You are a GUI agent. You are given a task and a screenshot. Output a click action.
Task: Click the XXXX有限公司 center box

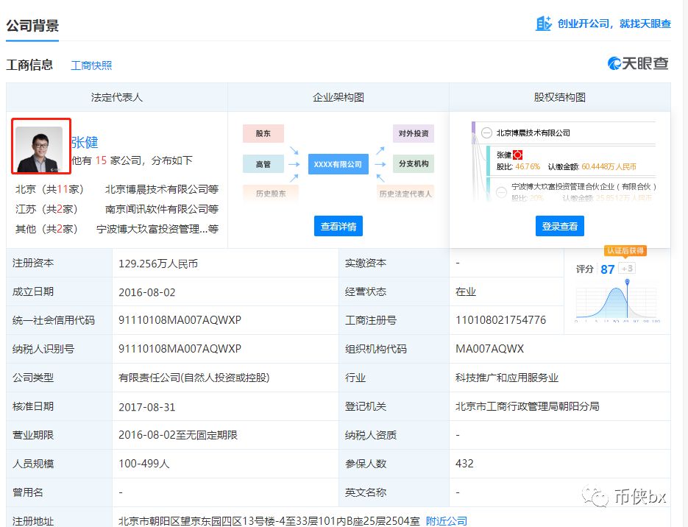point(338,165)
